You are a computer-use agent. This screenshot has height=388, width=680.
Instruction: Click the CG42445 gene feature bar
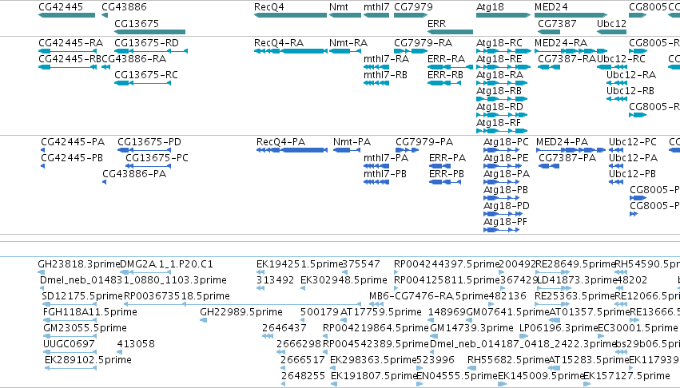coord(67,15)
